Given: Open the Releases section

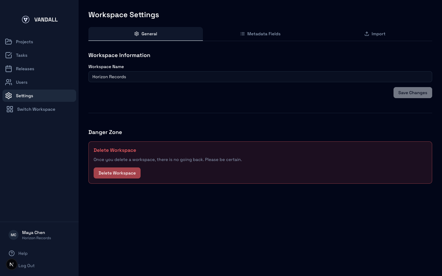Looking at the screenshot, I should click(x=39, y=69).
